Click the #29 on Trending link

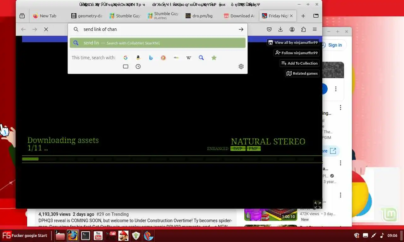coord(113,214)
